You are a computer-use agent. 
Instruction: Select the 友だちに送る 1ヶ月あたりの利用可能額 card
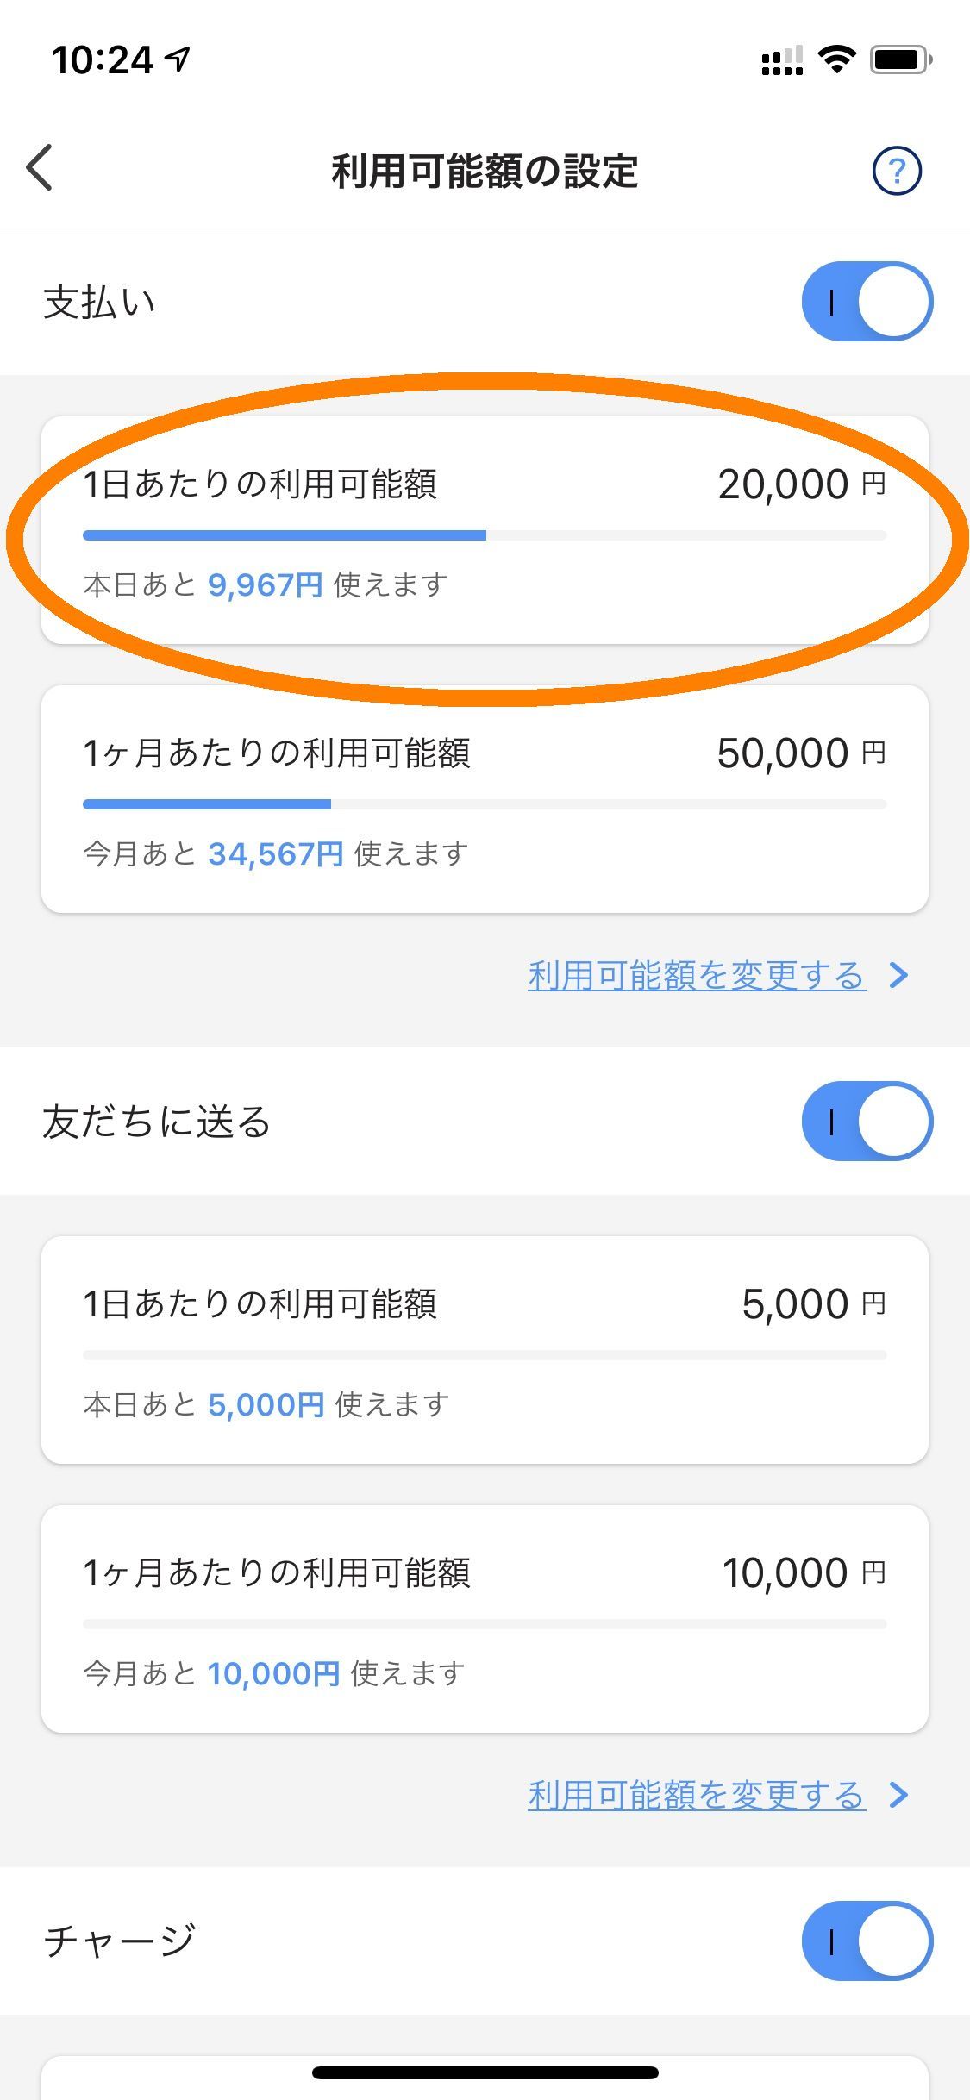485,1619
